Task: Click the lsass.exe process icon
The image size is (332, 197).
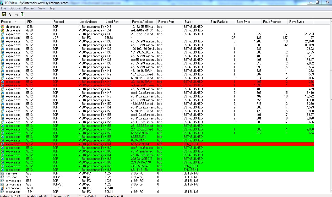Action: click(x=2, y=173)
